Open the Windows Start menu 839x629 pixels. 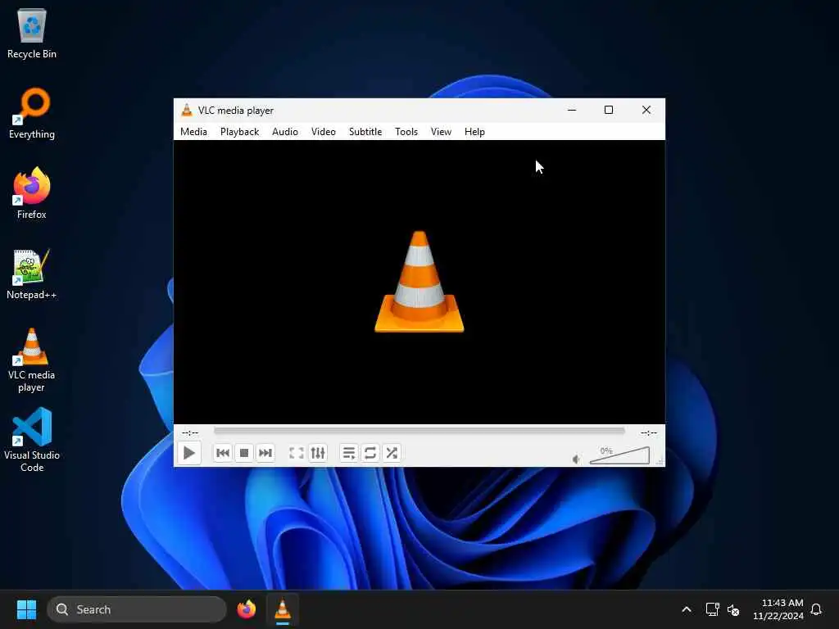tap(26, 609)
